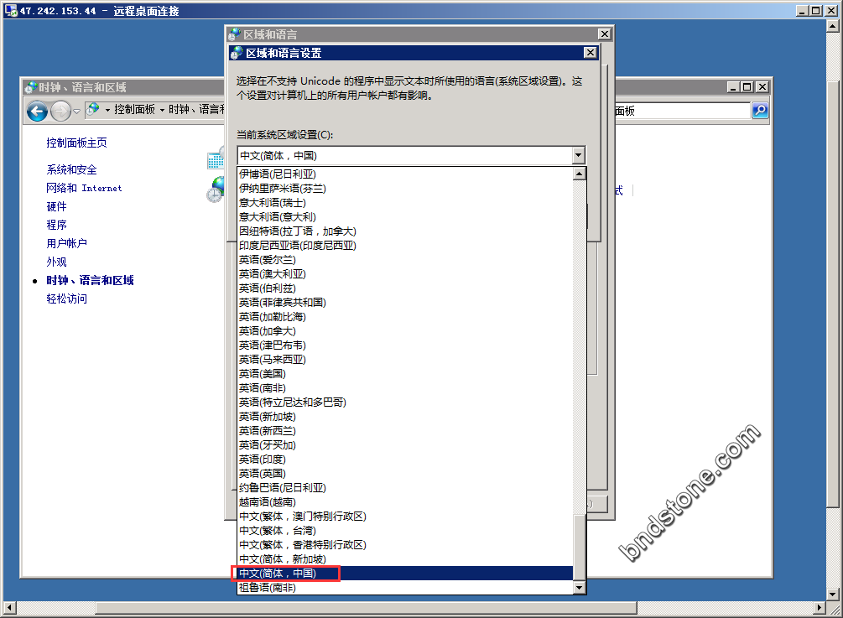Screen dimensions: 843x618
Task: Open 用户帐户 category link
Action: [x=66, y=244]
